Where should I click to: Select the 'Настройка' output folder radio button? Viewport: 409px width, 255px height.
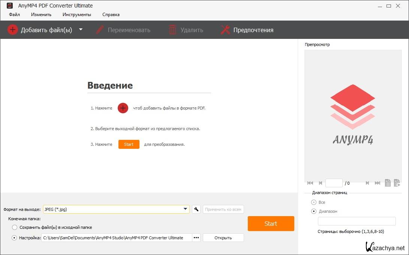click(x=15, y=237)
